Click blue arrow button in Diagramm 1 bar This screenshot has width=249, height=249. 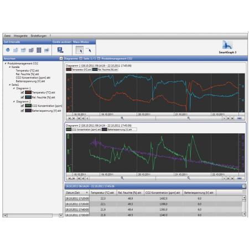tap(240, 118)
